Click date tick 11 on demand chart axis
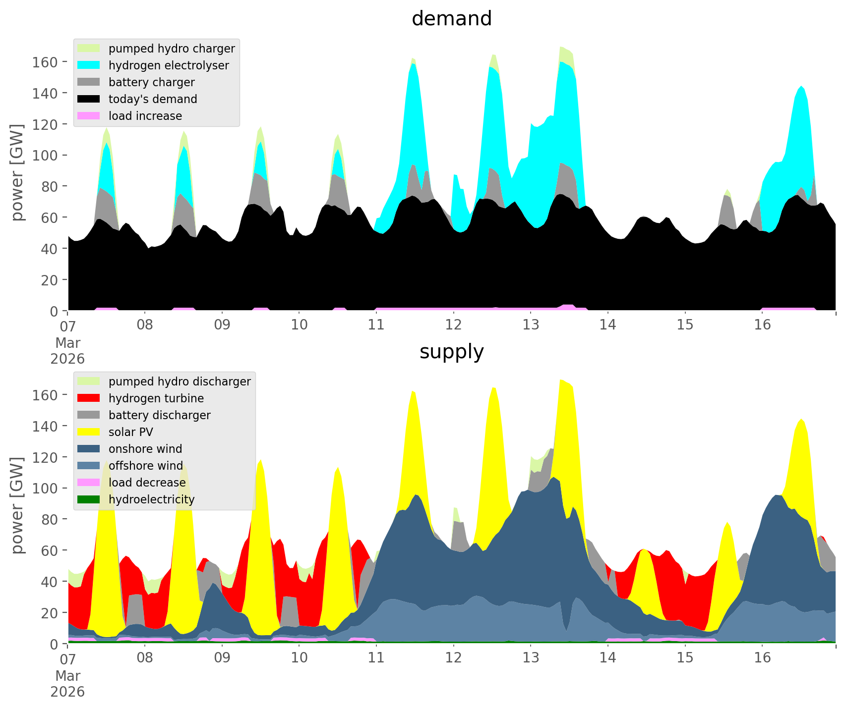Image resolution: width=846 pixels, height=709 pixels. point(376,325)
